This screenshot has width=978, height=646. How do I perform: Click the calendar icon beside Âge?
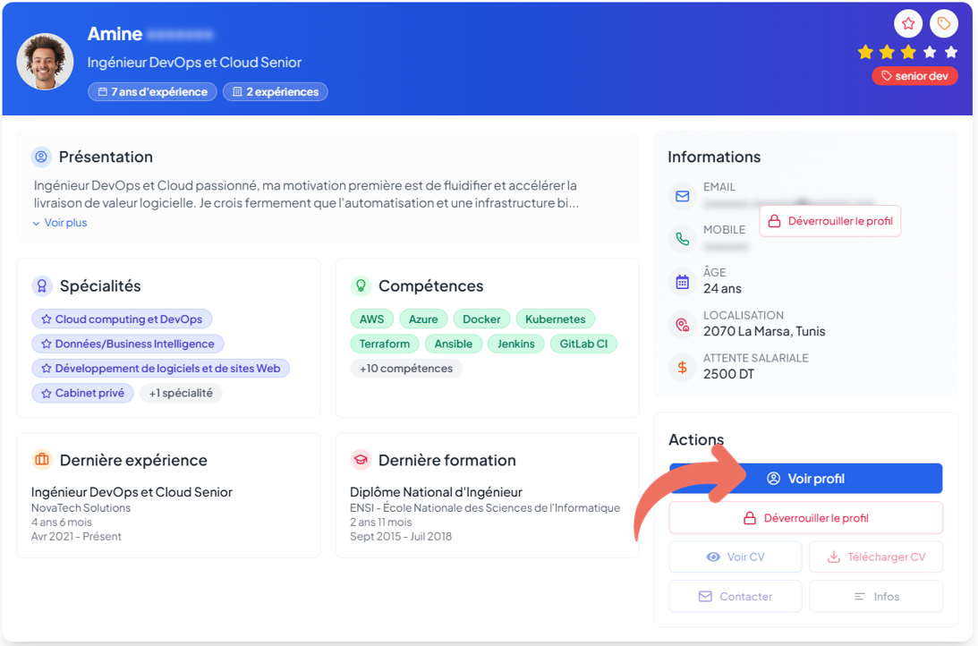683,282
